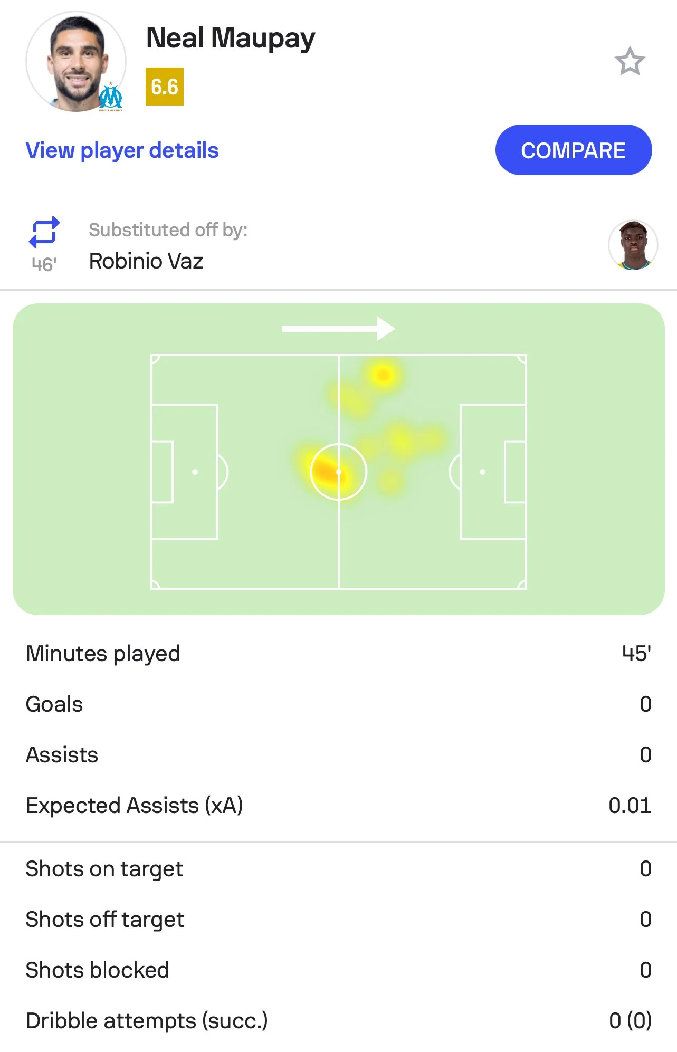The image size is (677, 1052).
Task: Click the heatmap hotspot at center circle
Action: click(x=328, y=470)
